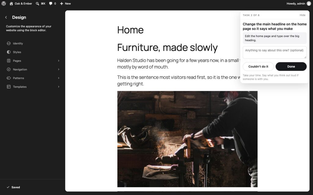Select the Home page title

pos(130,30)
